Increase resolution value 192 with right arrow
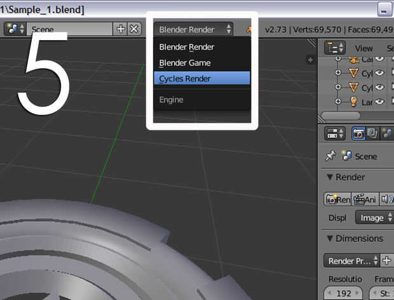The width and height of the screenshot is (394, 300). click(357, 293)
